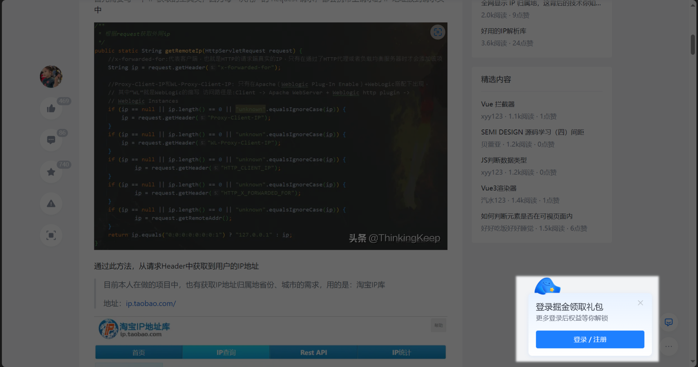Click the 帮助 button
The width and height of the screenshot is (698, 367).
[x=438, y=325]
